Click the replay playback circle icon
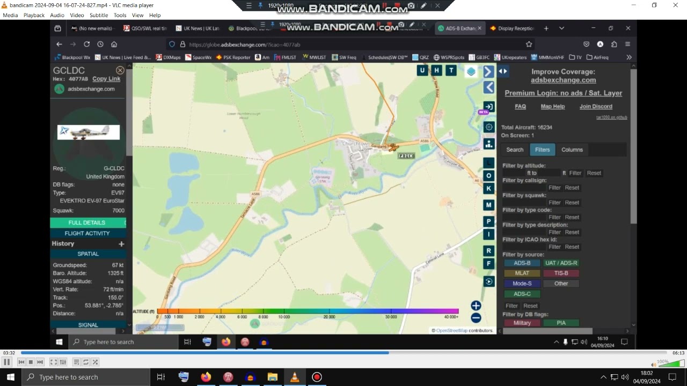 489,281
